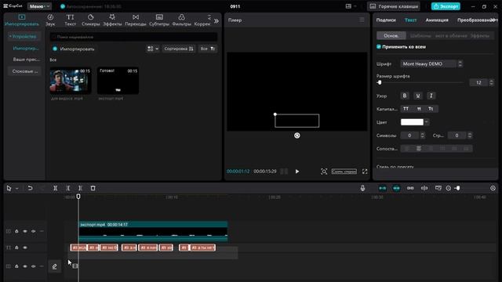Expand the color picker dropdown arrow
This screenshot has width=502, height=282.
pyautogui.click(x=427, y=122)
